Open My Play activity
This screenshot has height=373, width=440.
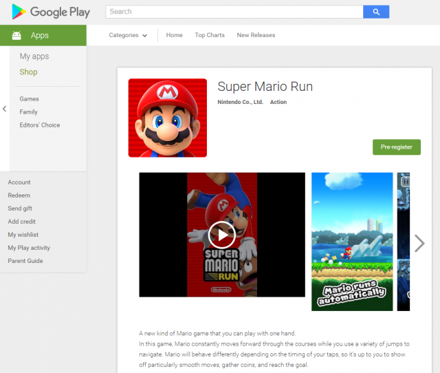29,248
